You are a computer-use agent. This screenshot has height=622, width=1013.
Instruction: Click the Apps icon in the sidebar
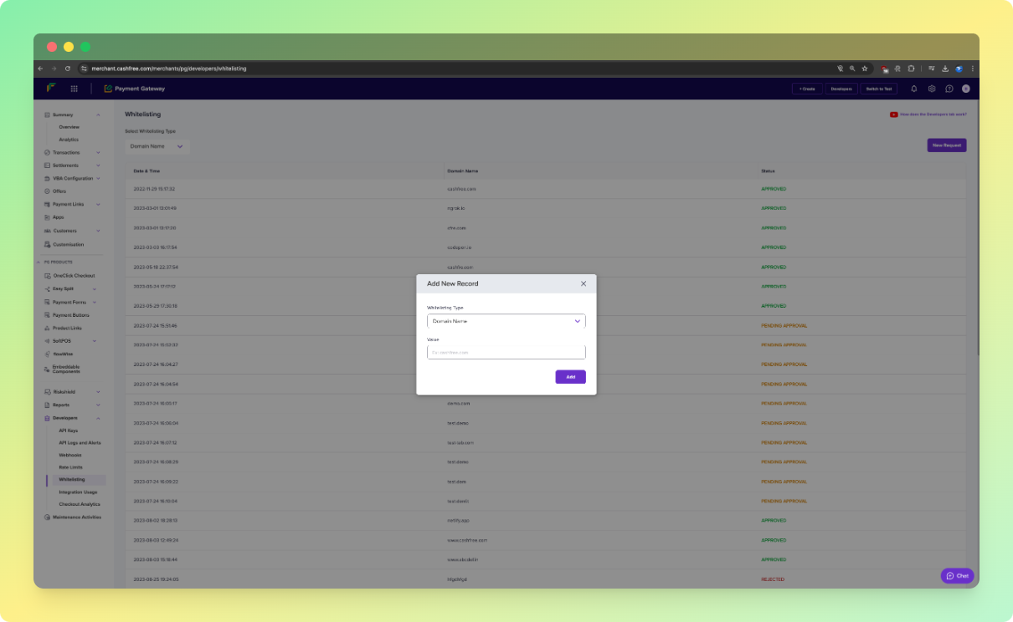pyautogui.click(x=47, y=217)
